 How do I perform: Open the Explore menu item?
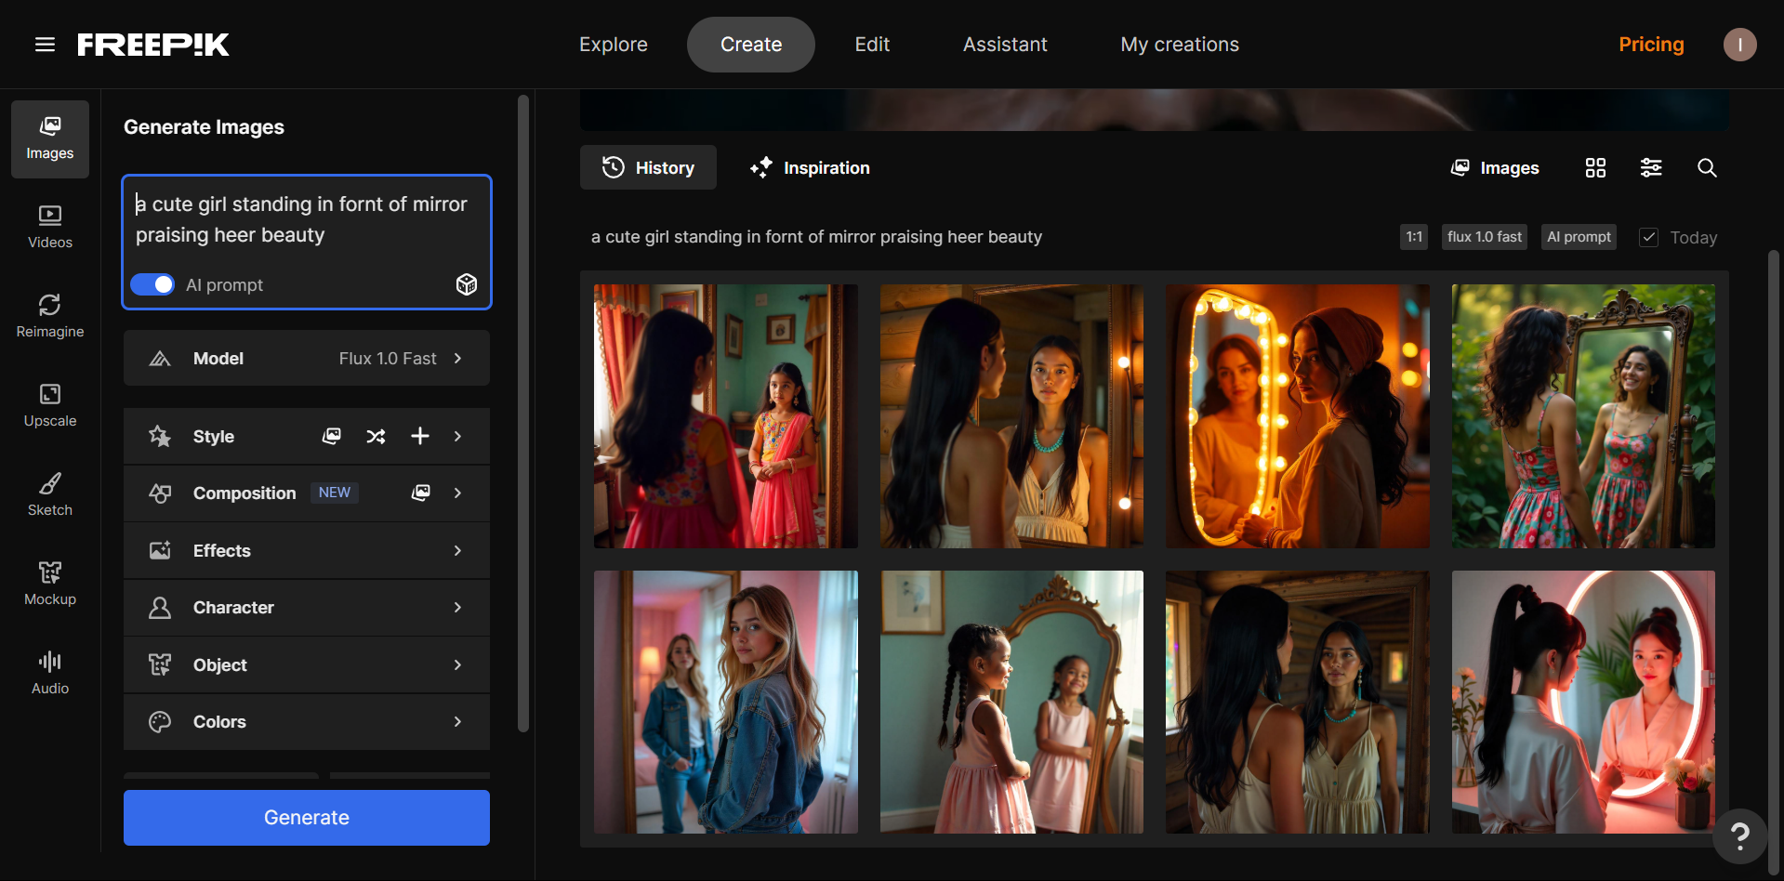613,44
